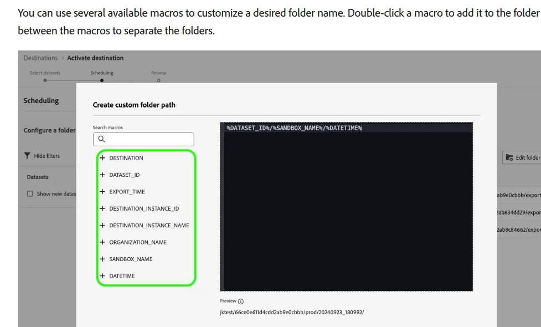This screenshot has width=541, height=327.
Task: Click the Activate destination breadcrumb
Action: [x=95, y=58]
